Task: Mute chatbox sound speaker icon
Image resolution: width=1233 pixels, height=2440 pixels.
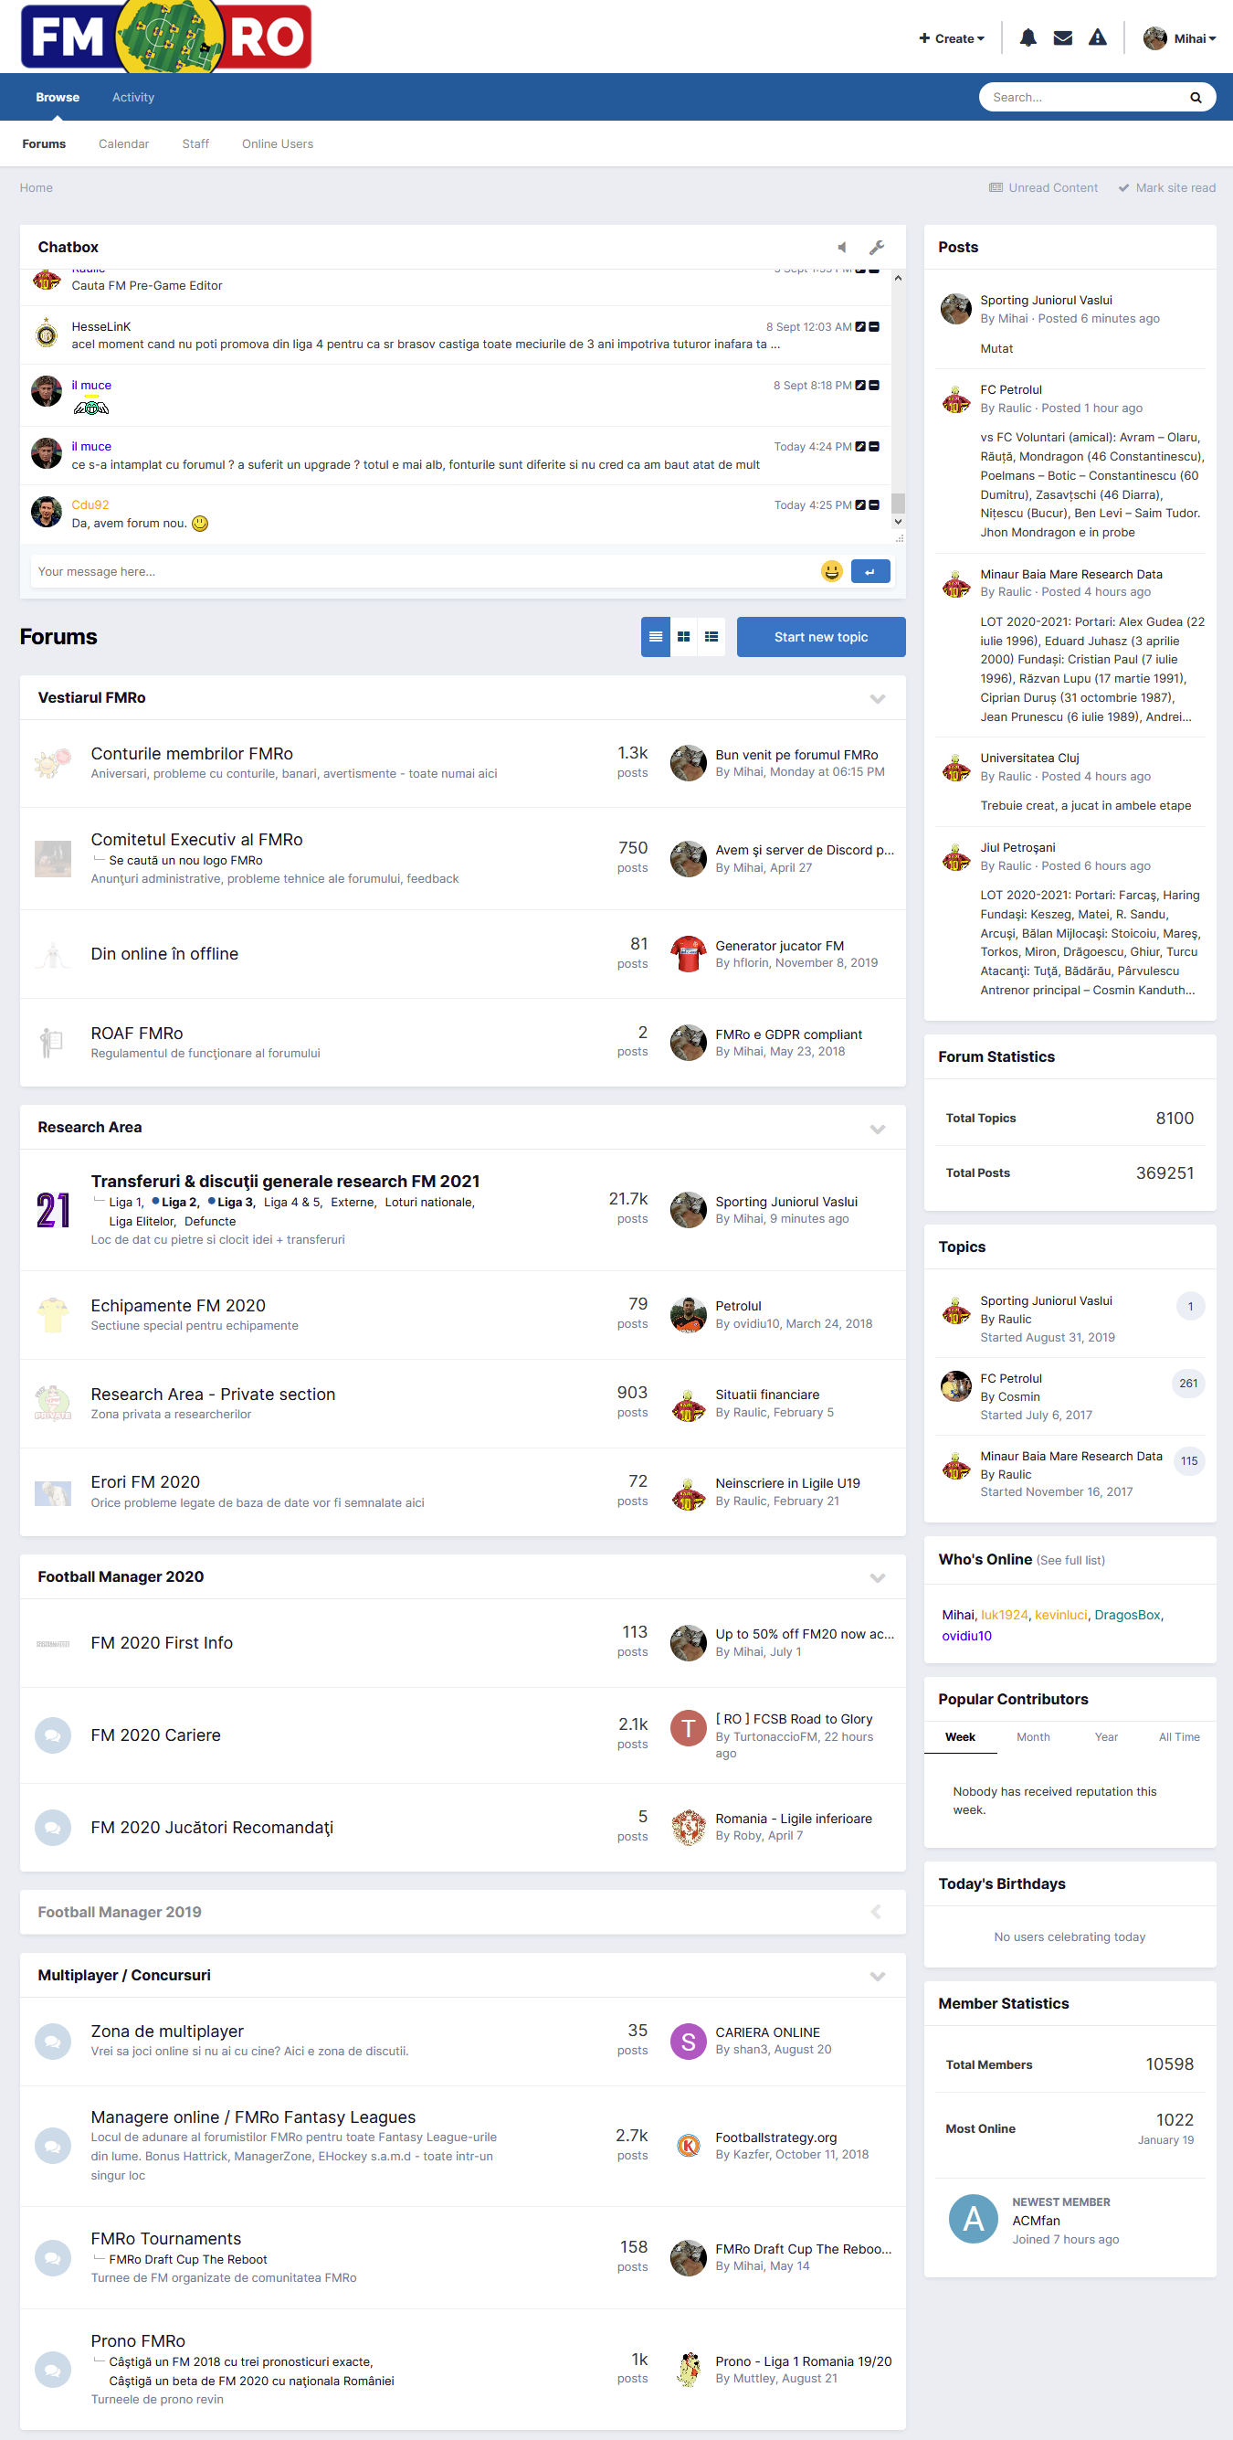Action: [x=841, y=248]
